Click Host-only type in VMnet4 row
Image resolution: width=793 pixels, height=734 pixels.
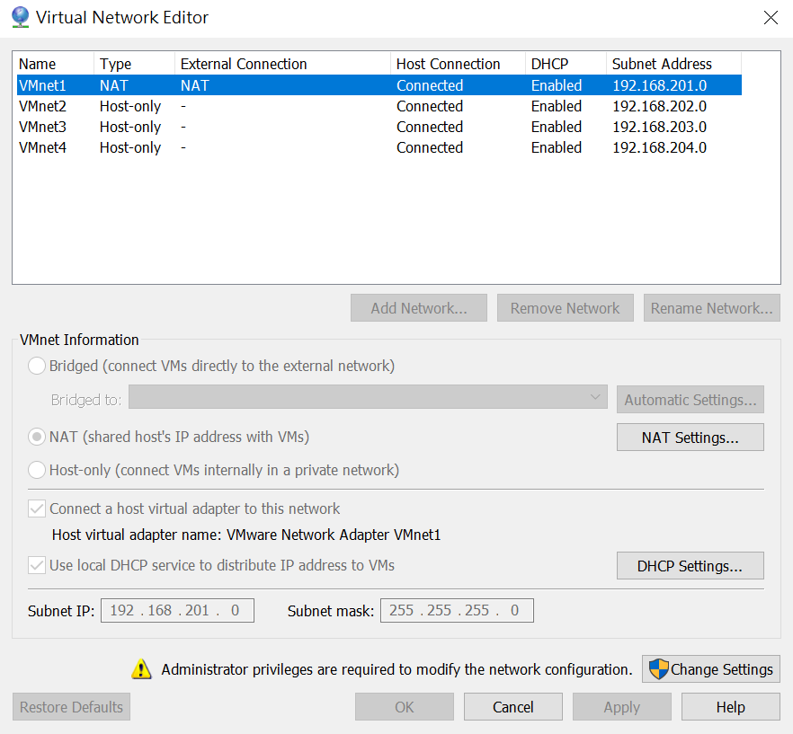130,147
